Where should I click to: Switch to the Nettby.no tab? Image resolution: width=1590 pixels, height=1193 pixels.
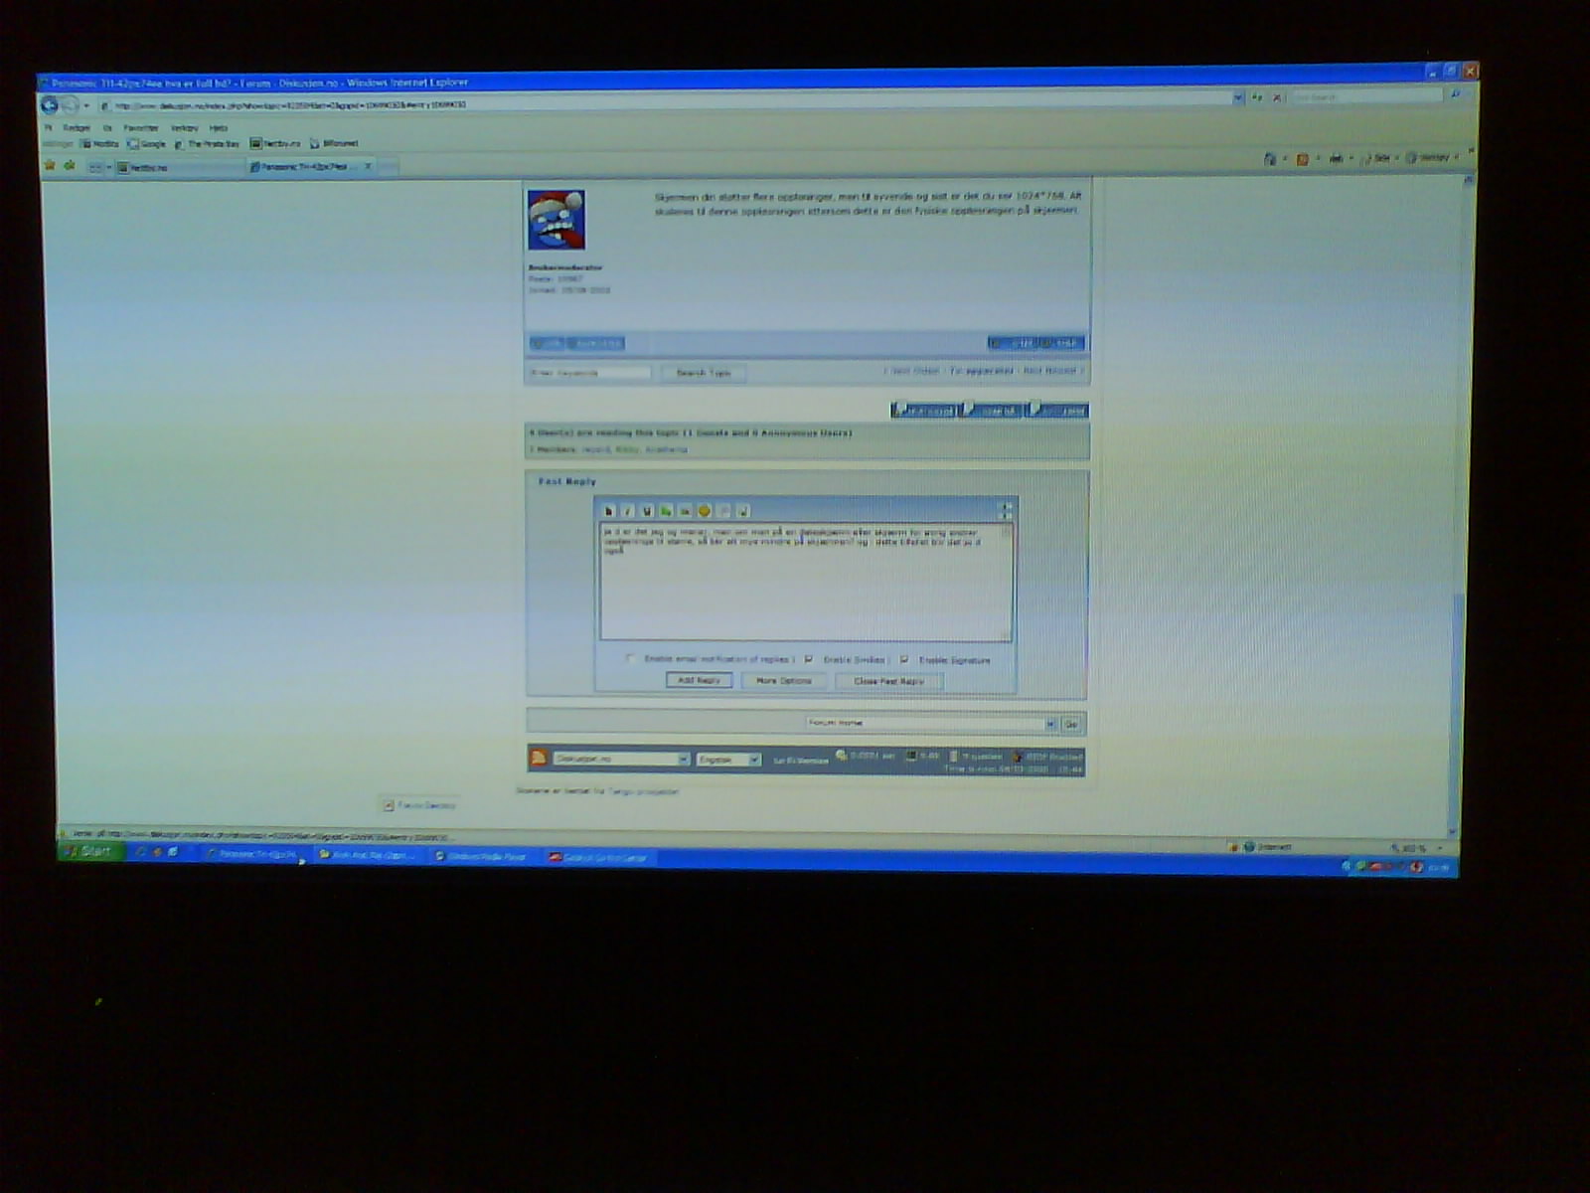179,168
